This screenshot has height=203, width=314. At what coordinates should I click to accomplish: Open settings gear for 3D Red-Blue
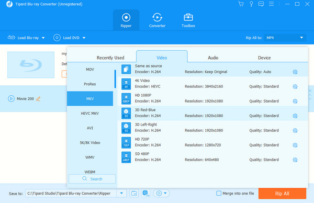[x=295, y=116]
